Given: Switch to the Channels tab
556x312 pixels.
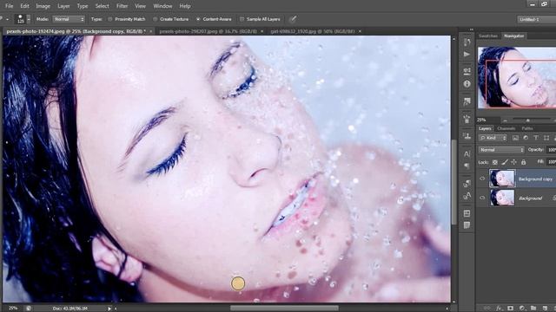Looking at the screenshot, I should [x=506, y=128].
